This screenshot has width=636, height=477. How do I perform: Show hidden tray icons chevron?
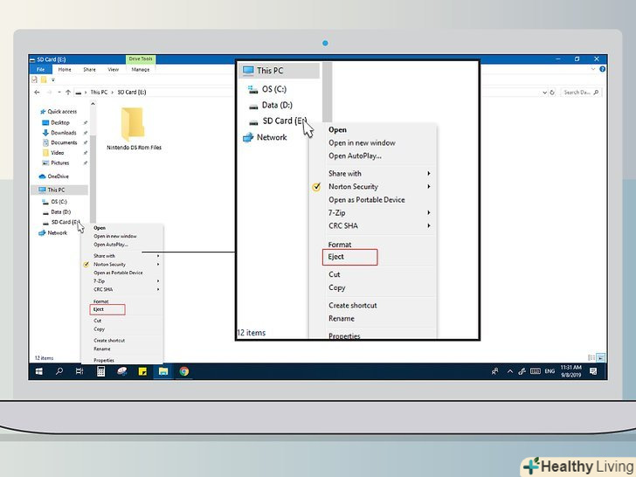point(510,371)
